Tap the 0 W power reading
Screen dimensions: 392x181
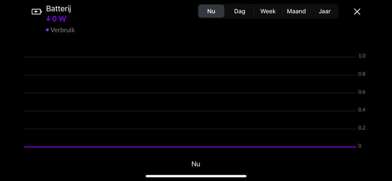[x=59, y=19]
